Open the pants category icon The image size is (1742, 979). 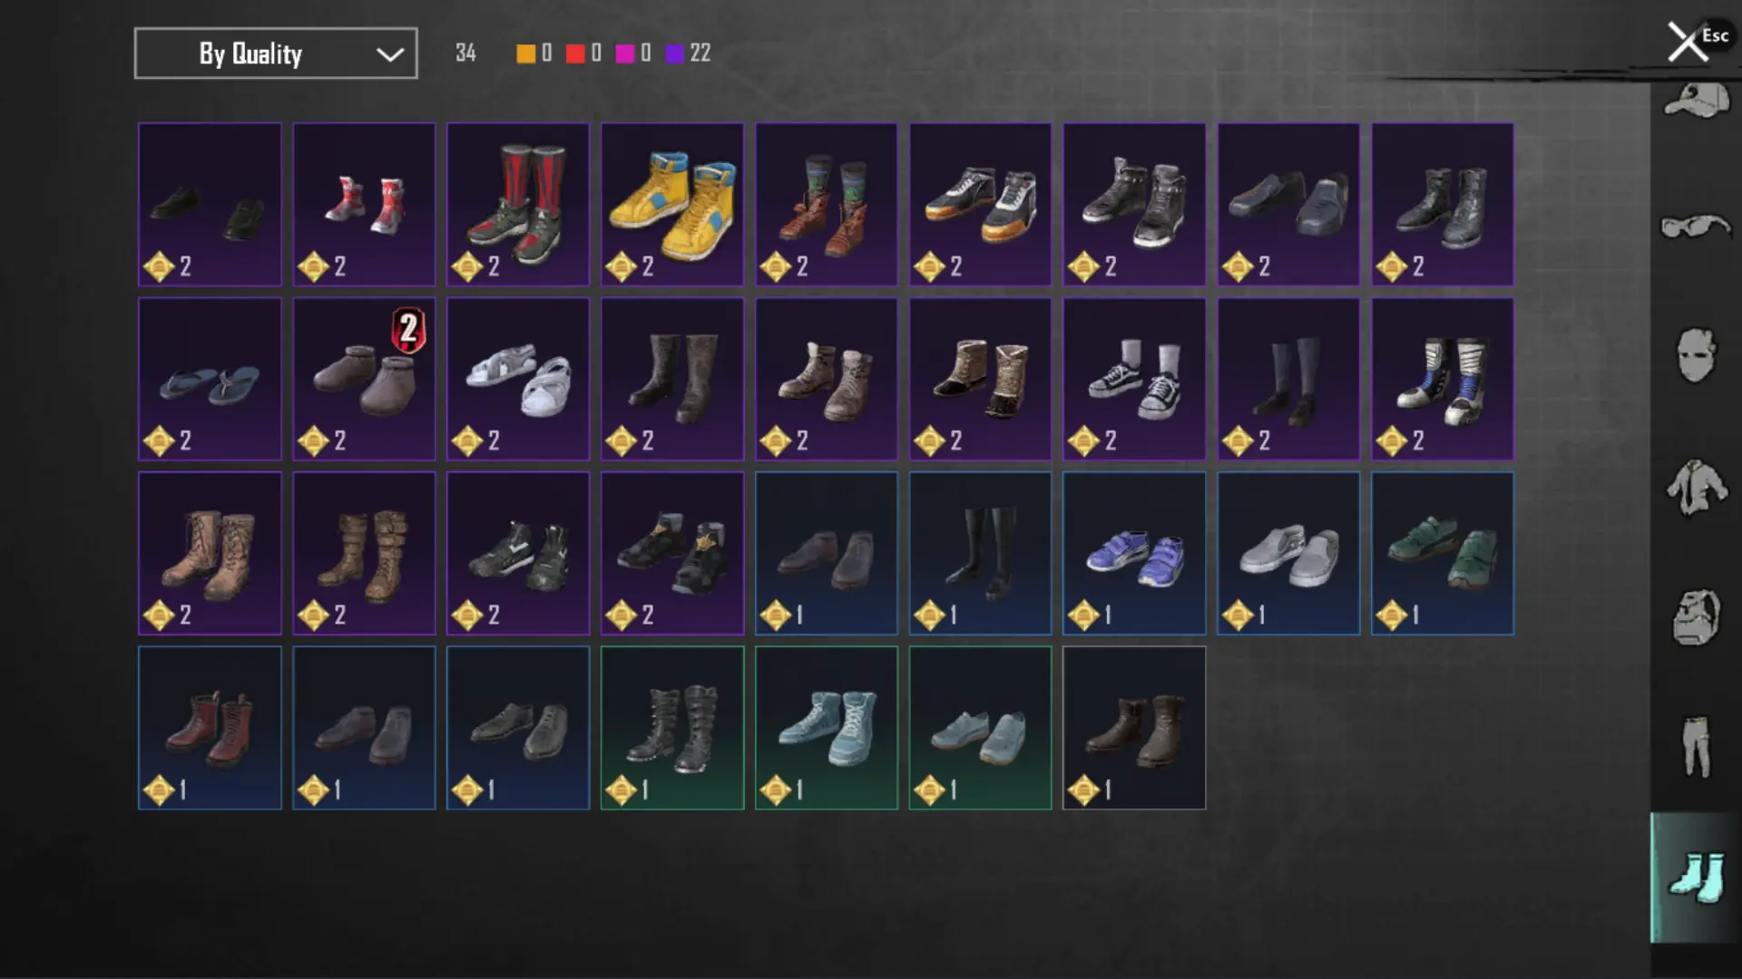(x=1695, y=747)
